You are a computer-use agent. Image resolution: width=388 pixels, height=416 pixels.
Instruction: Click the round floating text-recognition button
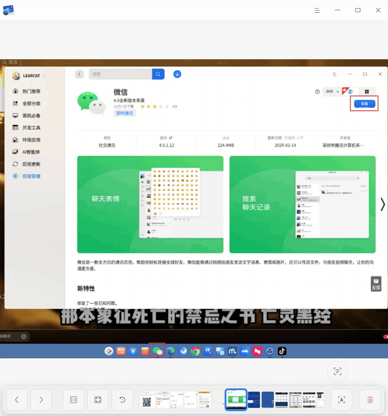coord(338,371)
